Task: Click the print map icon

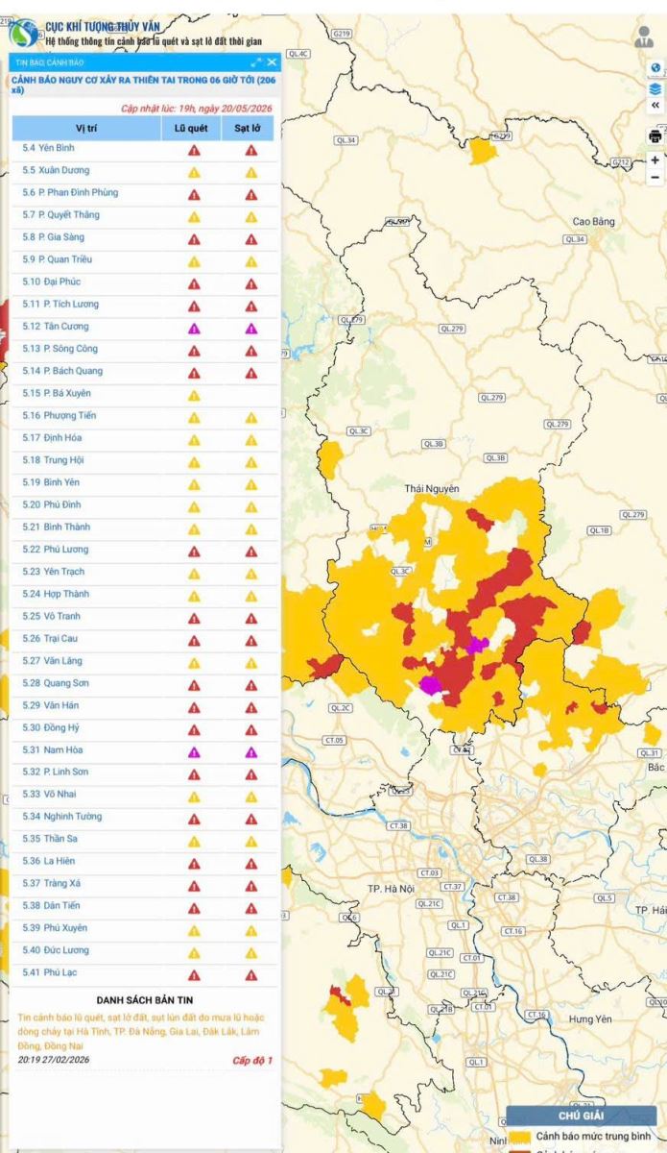Action: [655, 135]
